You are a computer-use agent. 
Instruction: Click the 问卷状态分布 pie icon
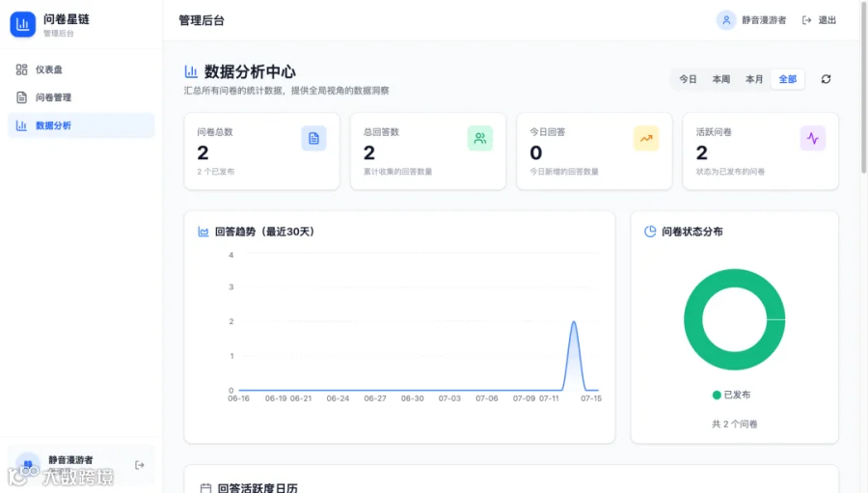650,232
